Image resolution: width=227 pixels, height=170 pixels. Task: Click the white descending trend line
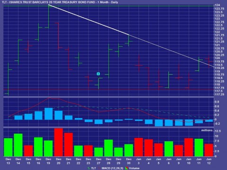[131, 36]
